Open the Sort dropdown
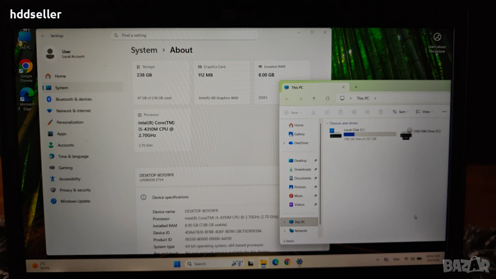Screen dimensions: 496x279 point(400,112)
